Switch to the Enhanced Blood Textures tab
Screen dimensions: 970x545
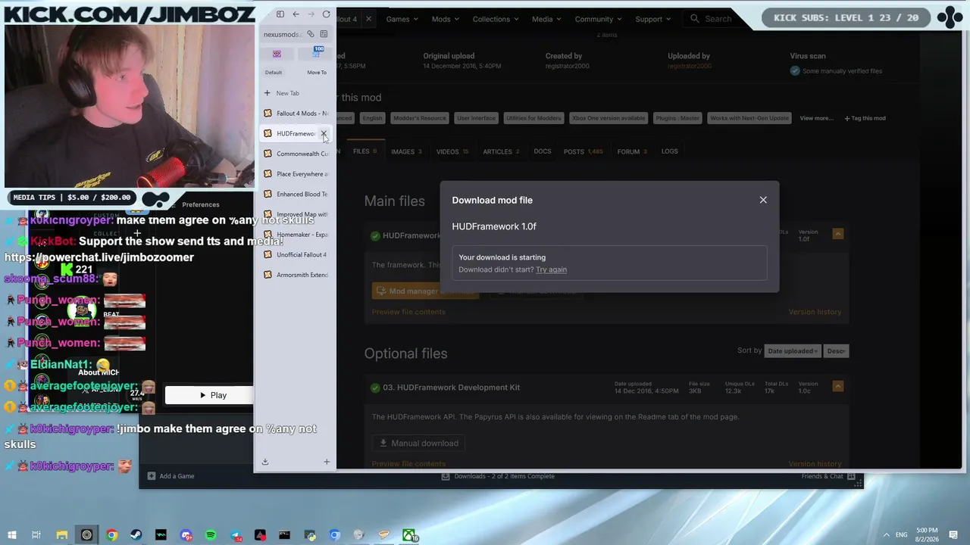click(x=296, y=195)
